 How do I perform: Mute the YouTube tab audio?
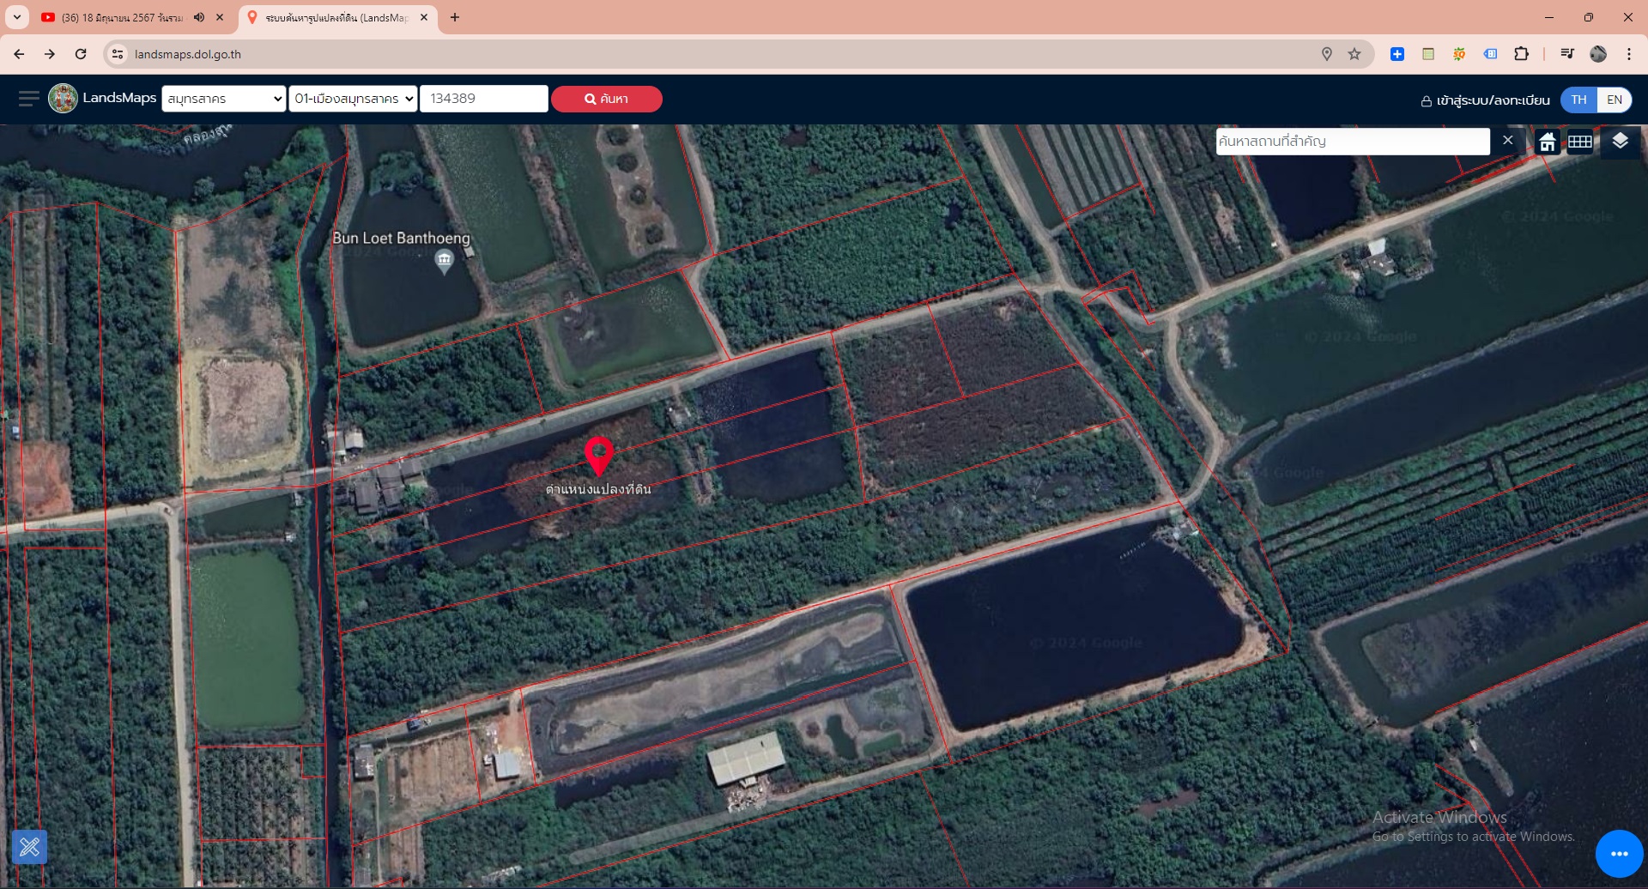click(199, 17)
